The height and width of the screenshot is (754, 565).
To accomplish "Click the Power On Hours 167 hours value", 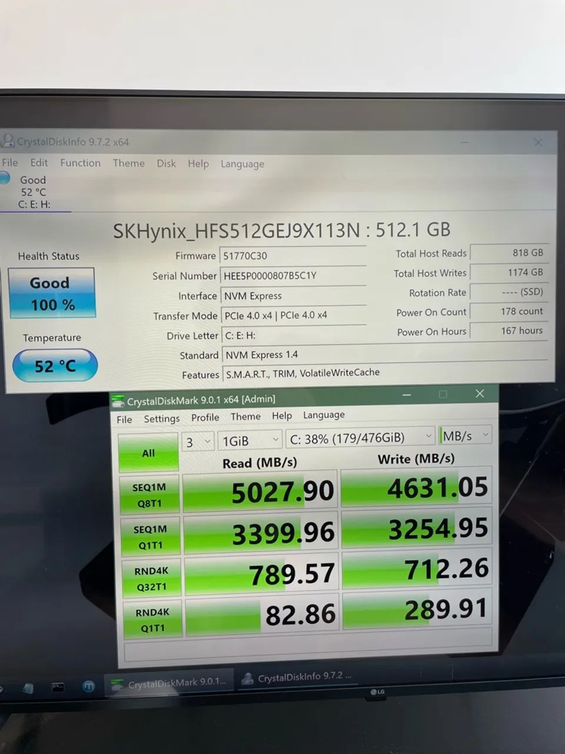I will pos(509,330).
